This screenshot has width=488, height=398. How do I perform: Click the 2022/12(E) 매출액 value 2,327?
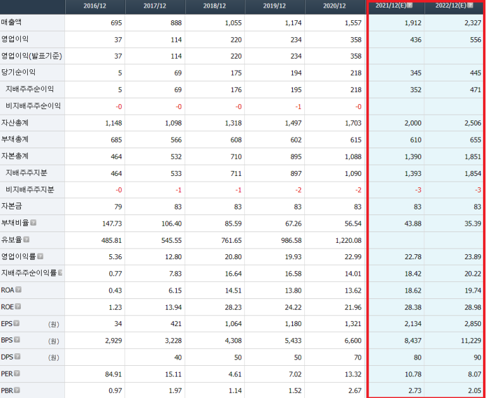click(473, 23)
